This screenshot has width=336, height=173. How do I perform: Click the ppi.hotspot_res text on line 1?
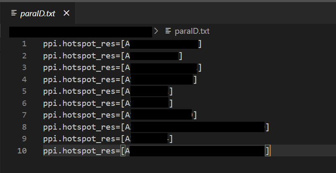[x=79, y=44]
